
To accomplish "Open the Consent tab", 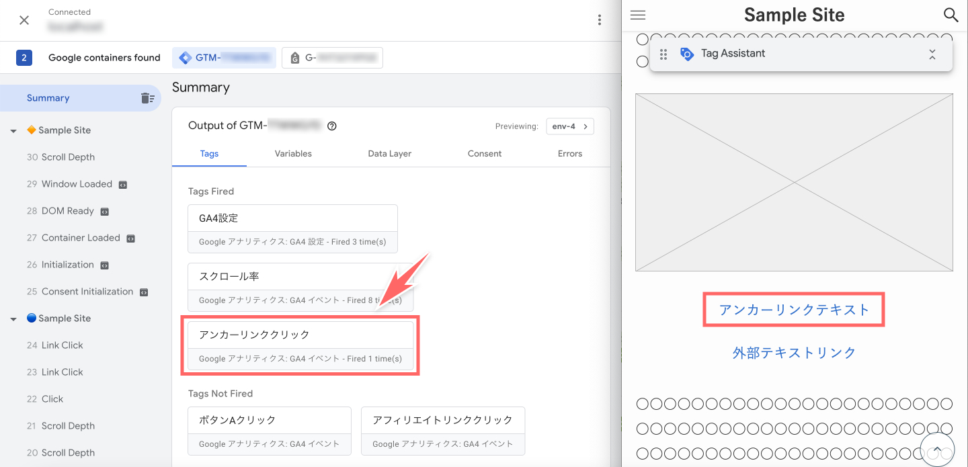I will [x=484, y=154].
